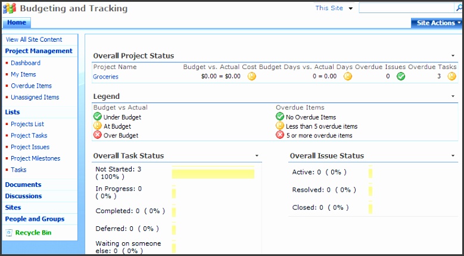Open the Groceries project link

pos(105,77)
